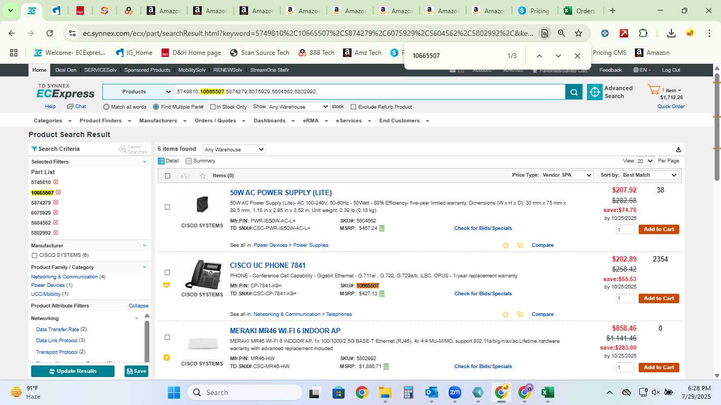Click quantity field for Meraki MR46
721x405 pixels.
(x=625, y=368)
